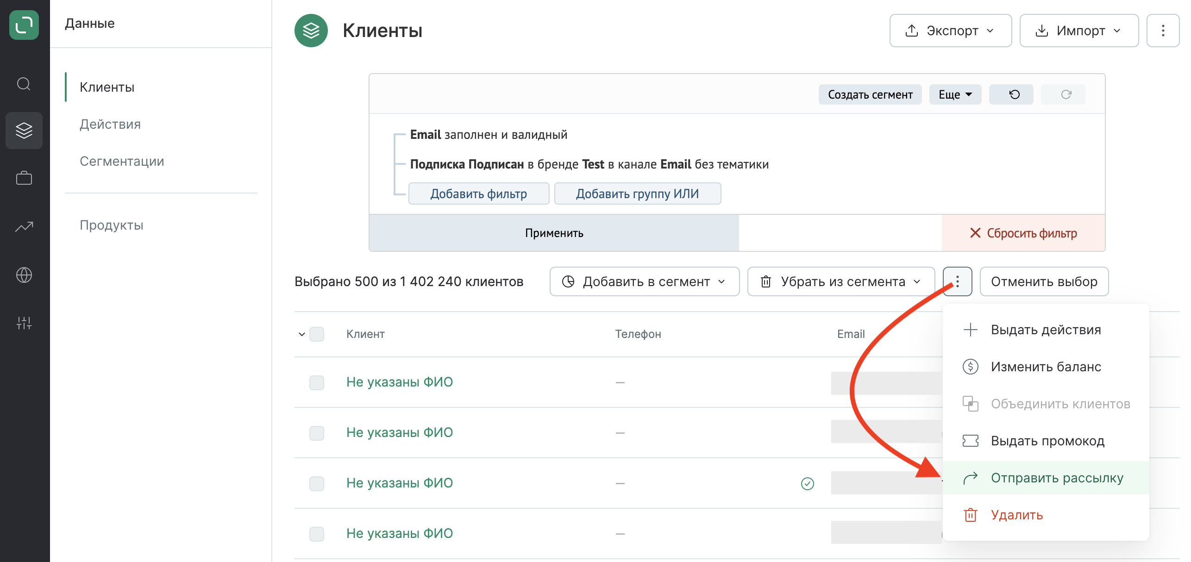Select Выдать промокод menu item

(1046, 441)
